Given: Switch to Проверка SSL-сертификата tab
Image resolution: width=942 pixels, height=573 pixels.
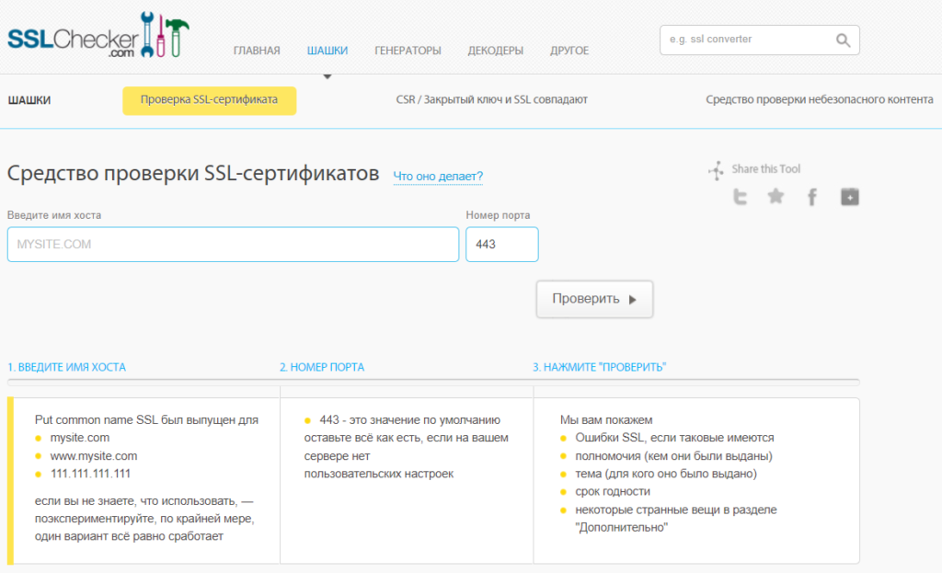Looking at the screenshot, I should (x=209, y=100).
